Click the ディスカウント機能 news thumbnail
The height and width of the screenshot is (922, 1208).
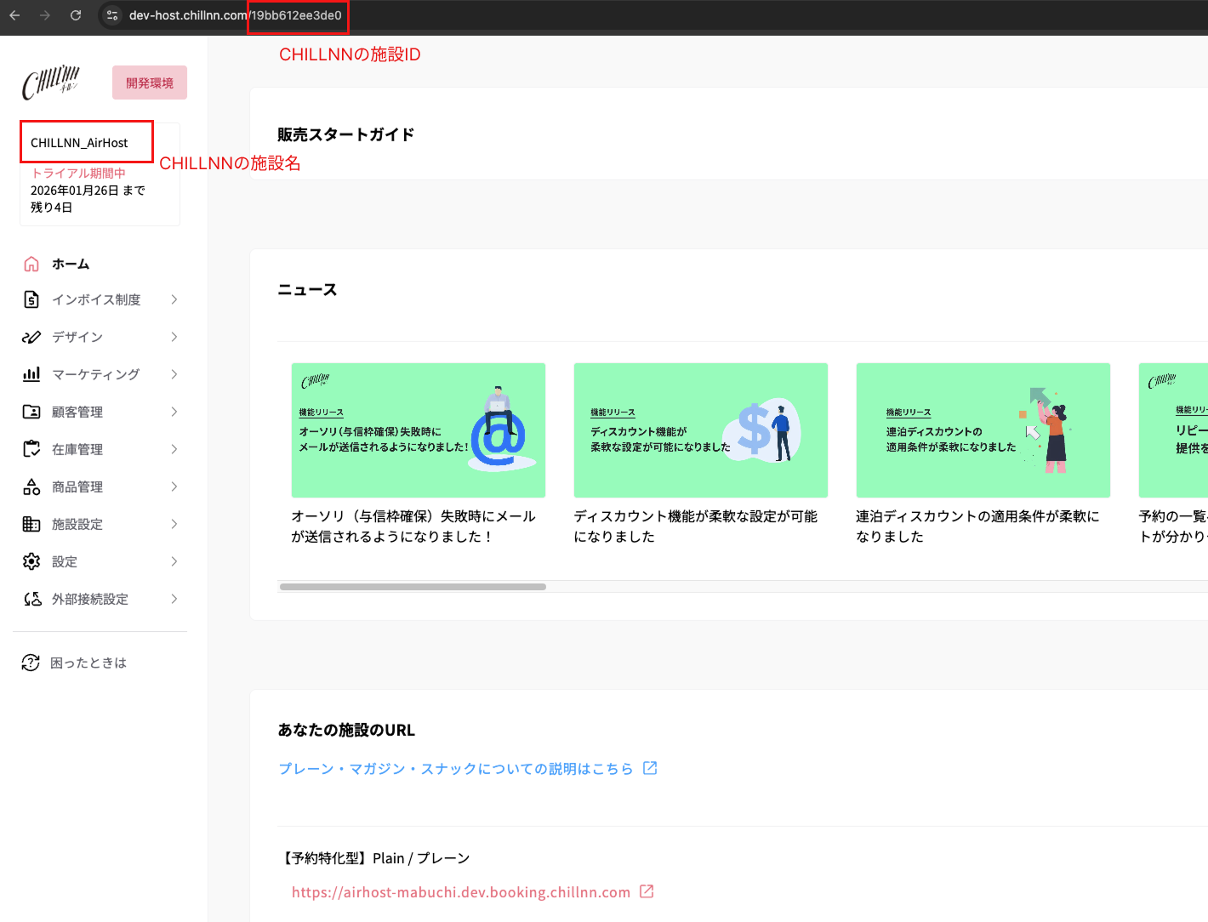point(701,430)
